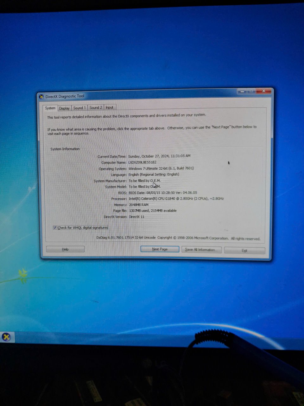Click the Operating System value Windows 7 Ultimate
The image size is (304, 406).
click(x=161, y=168)
